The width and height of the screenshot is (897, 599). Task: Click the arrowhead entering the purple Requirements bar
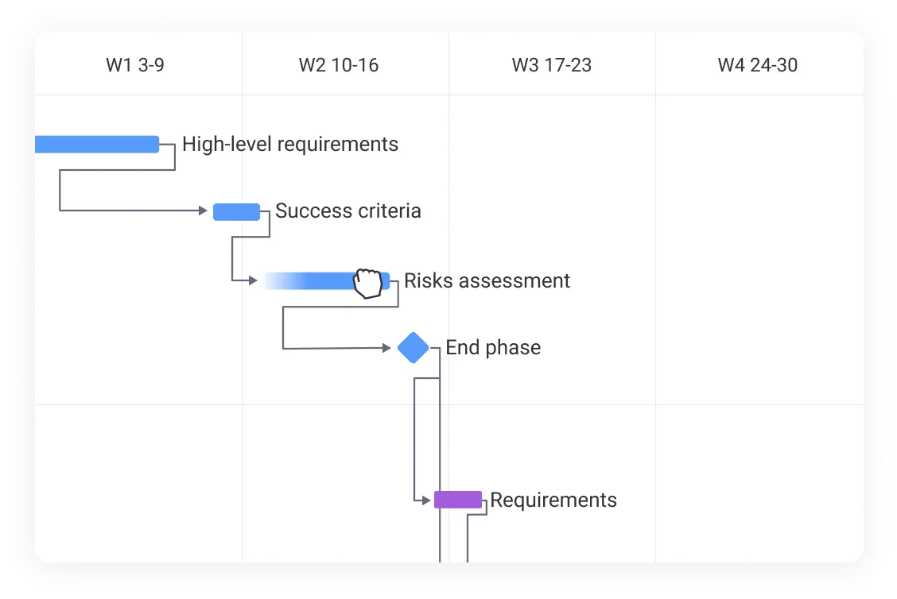click(426, 500)
